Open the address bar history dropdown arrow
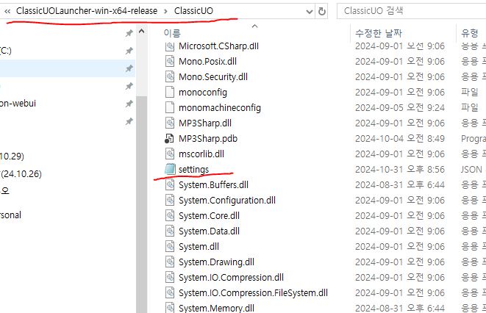Viewport: 486px width, 313px height. [x=310, y=12]
